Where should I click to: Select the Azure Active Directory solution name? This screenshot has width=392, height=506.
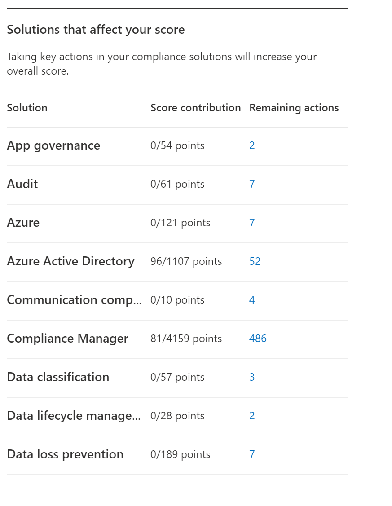click(x=70, y=261)
